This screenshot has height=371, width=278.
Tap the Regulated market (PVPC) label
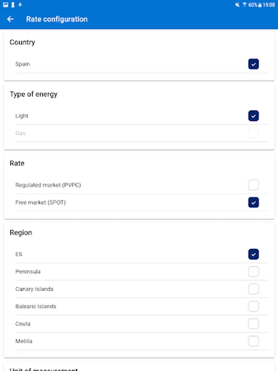[x=48, y=185]
